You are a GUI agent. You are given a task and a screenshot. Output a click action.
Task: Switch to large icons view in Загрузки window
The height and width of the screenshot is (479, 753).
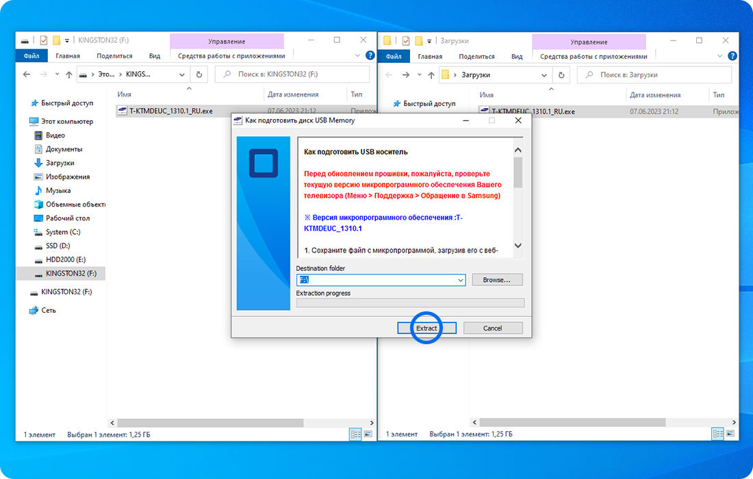[x=730, y=434]
